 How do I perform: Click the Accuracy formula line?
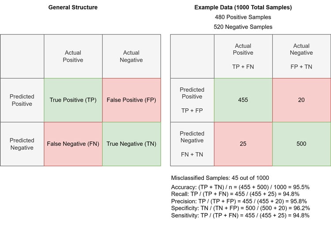(240, 187)
